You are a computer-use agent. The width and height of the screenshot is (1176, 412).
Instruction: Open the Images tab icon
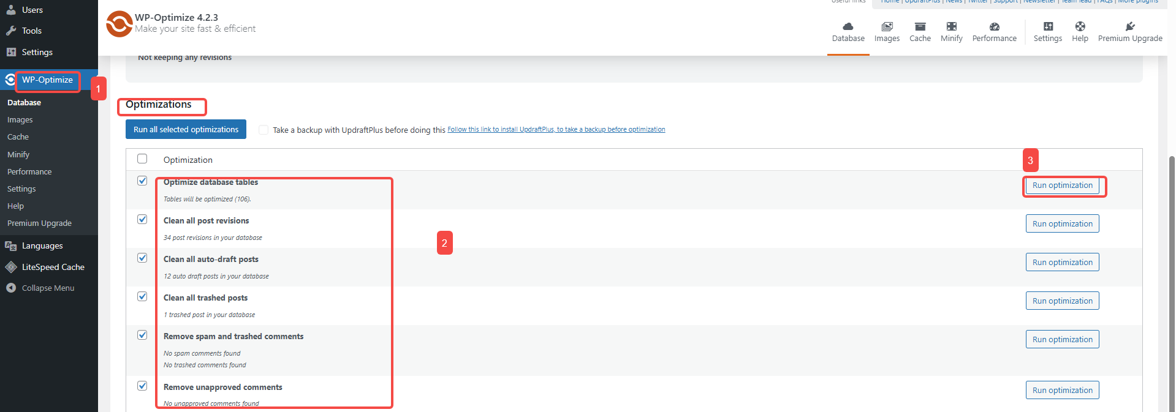887,27
